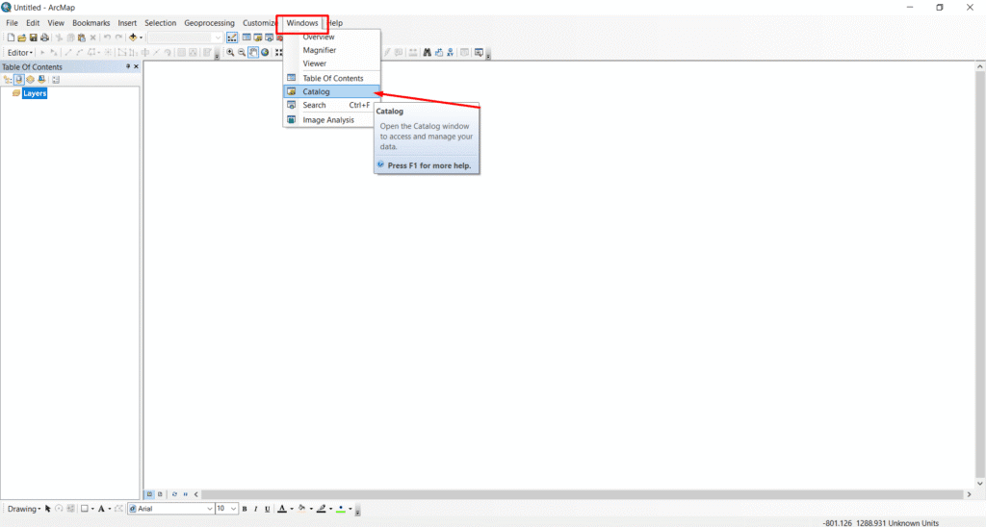The width and height of the screenshot is (986, 527).
Task: Activate the Pan hand tool
Action: (x=253, y=53)
